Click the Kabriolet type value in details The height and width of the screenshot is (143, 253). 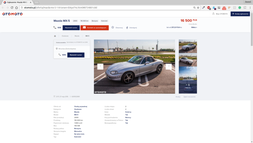(x=77, y=137)
